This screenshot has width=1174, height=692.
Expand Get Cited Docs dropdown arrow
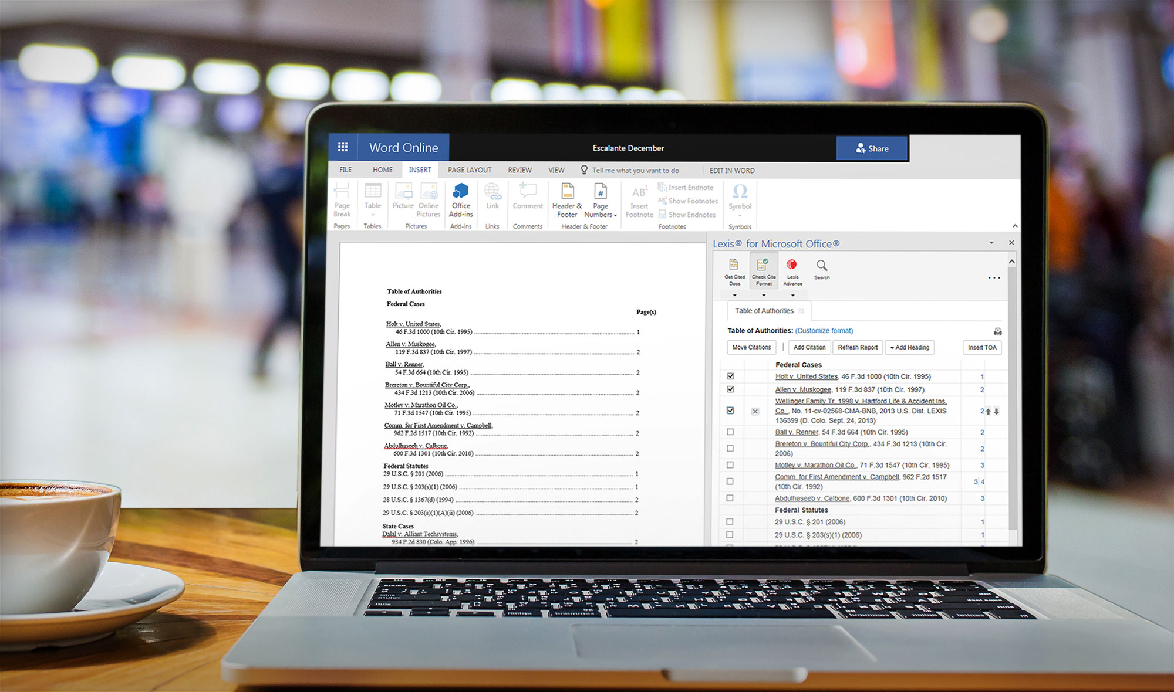pos(734,295)
